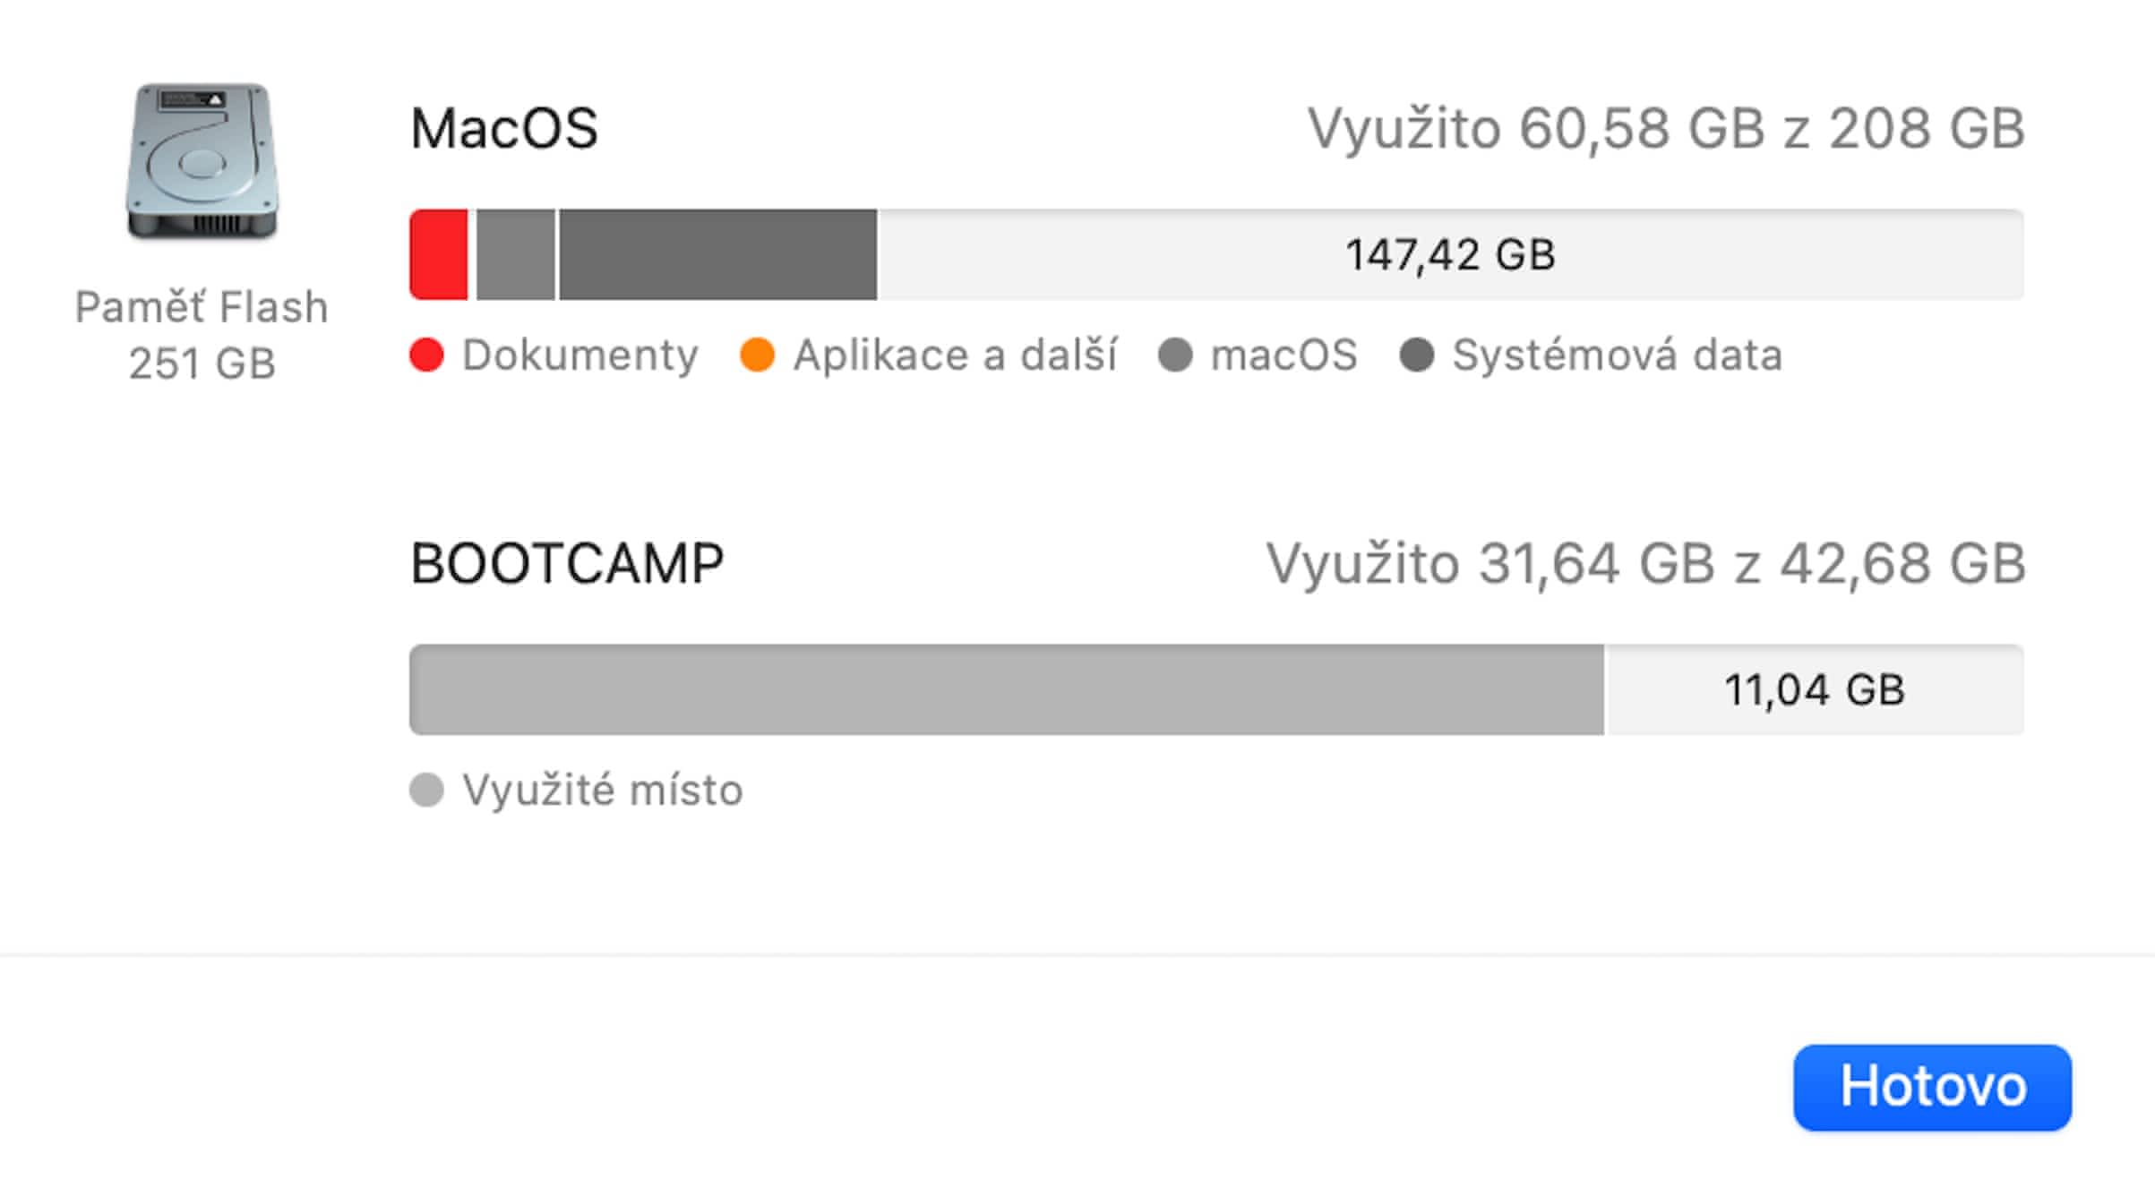
Task: Click the BOOTCAMP volume name
Action: tap(567, 563)
